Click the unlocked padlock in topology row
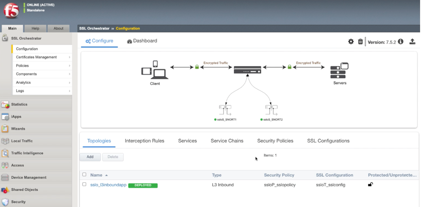423x207 pixels. [370, 185]
